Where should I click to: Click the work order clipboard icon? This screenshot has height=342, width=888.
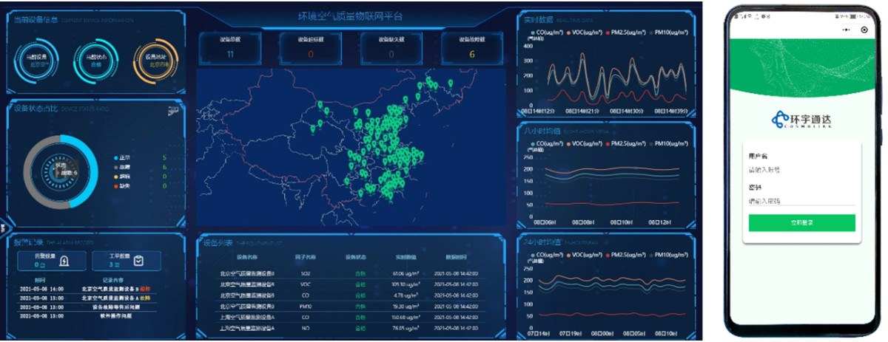(x=138, y=261)
